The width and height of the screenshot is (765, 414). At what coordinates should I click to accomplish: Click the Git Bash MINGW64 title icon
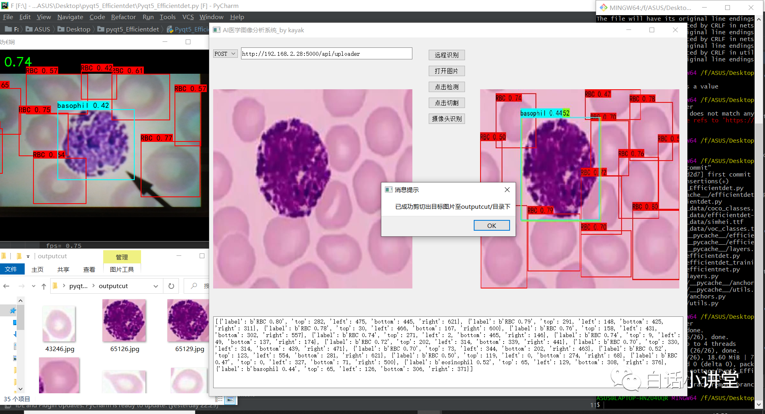click(604, 8)
